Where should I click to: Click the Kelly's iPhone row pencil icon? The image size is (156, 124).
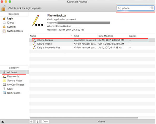pyautogui.click(x=34, y=44)
